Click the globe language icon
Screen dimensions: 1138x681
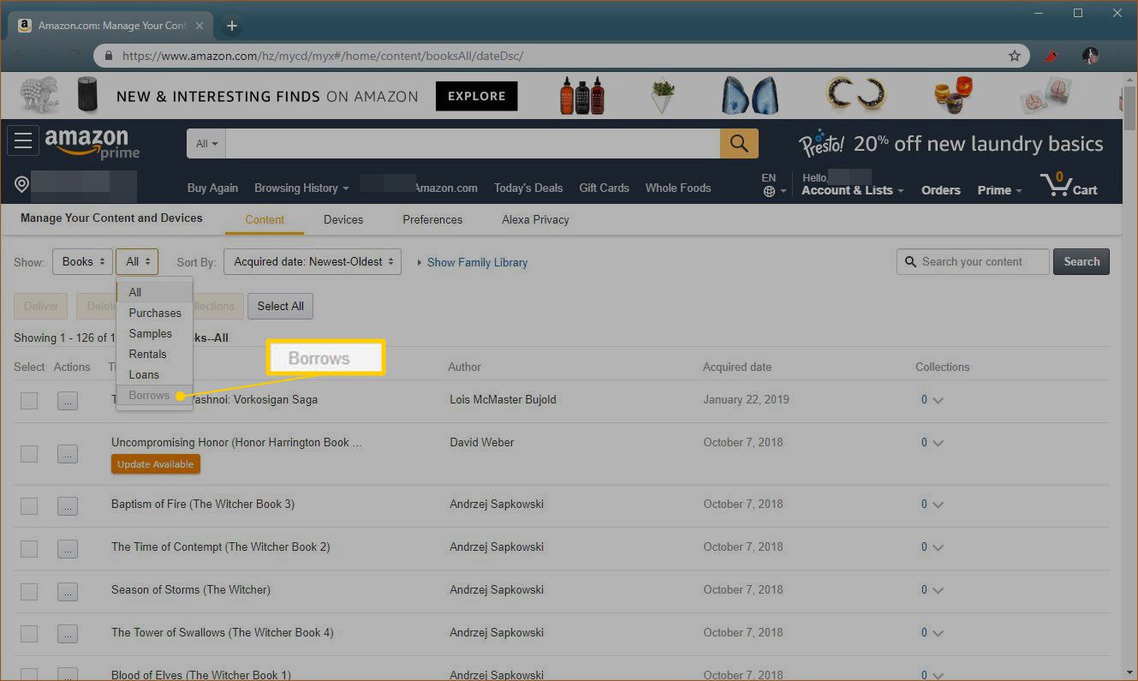pyautogui.click(x=769, y=192)
